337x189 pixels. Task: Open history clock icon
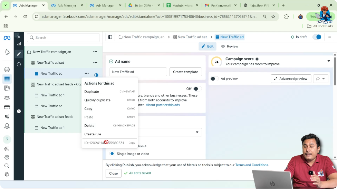click(19, 64)
